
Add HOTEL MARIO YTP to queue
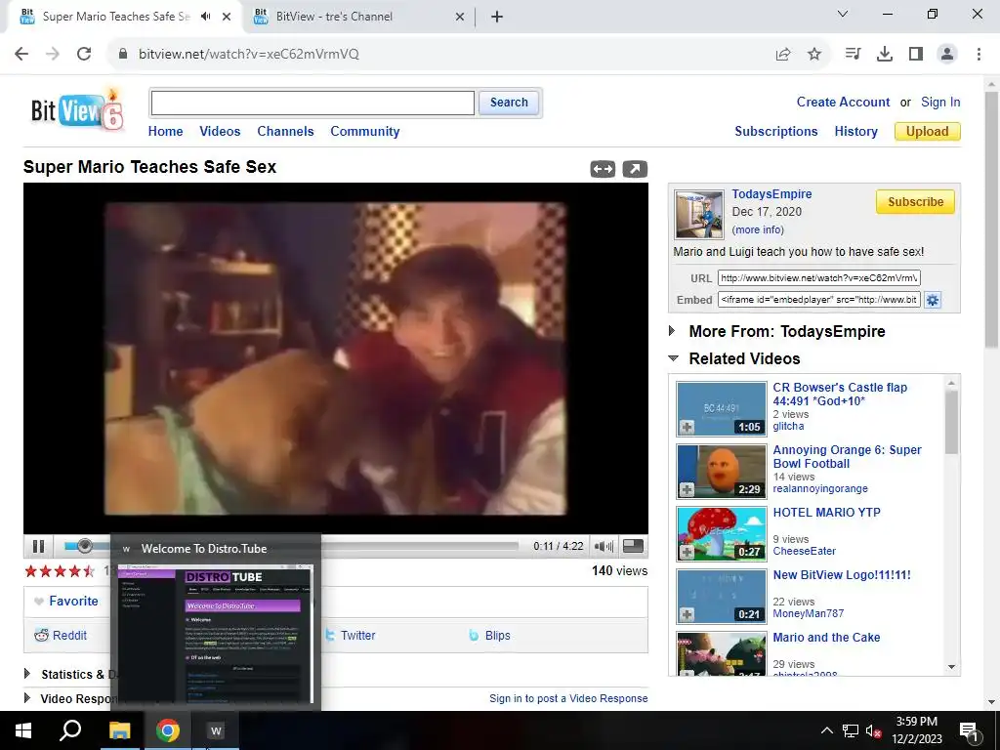687,552
